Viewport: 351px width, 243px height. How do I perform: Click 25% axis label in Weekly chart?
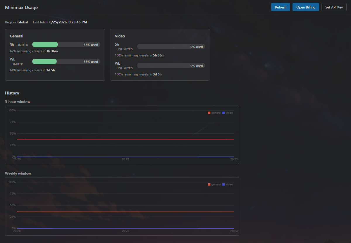pos(13,217)
